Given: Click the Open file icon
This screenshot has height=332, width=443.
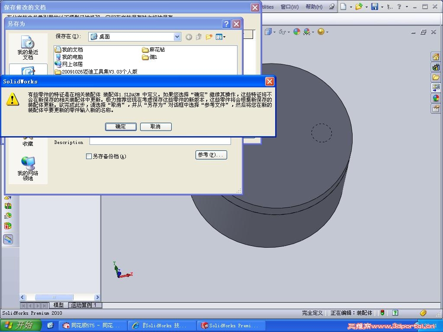Looking at the screenshot, I should tap(359, 6).
